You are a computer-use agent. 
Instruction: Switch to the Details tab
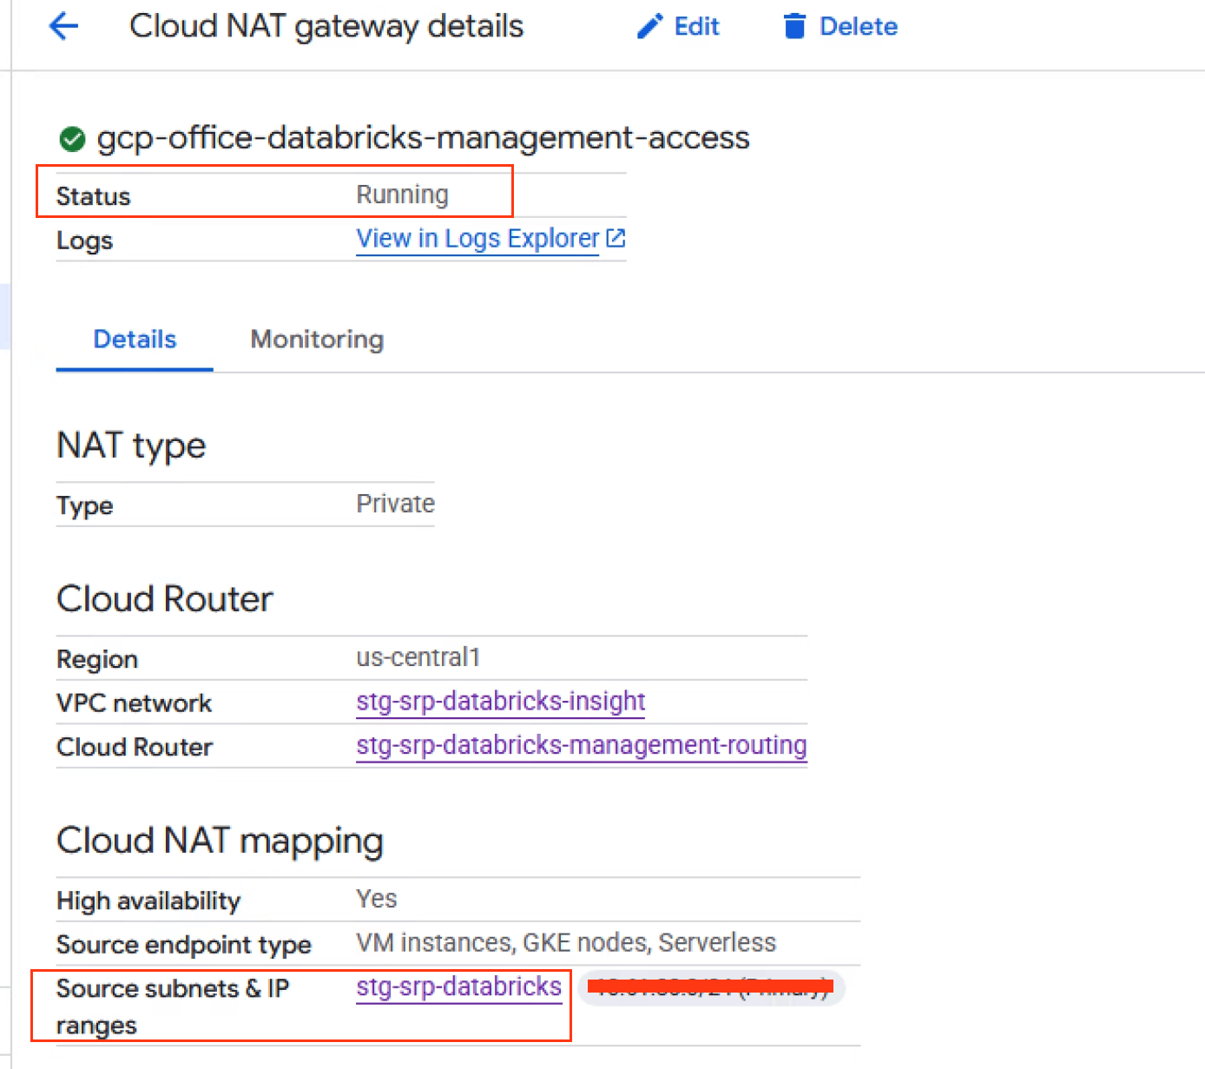point(135,340)
